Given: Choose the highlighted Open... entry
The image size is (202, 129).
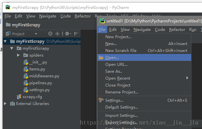Looking at the screenshot, I should 144,58.
